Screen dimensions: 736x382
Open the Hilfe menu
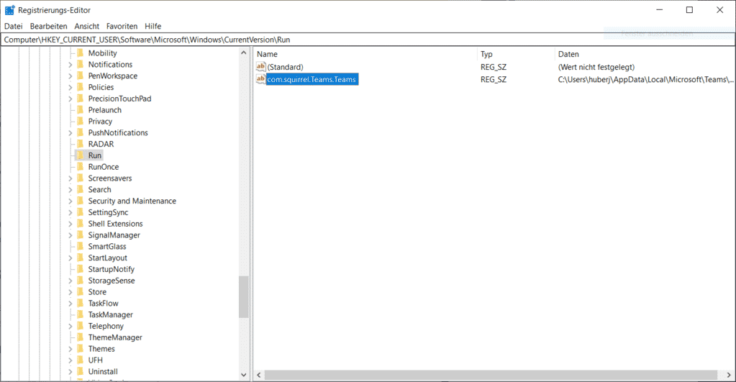tap(153, 27)
